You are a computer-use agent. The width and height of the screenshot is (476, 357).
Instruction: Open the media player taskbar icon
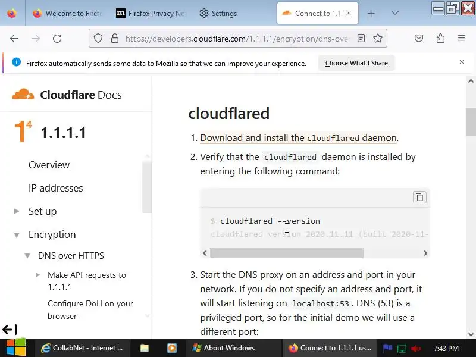click(172, 348)
